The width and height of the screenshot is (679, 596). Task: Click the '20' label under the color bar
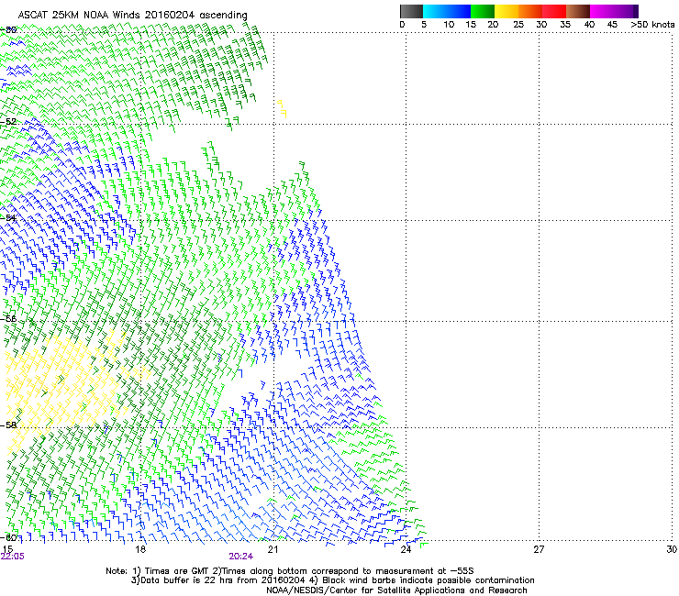point(493,25)
